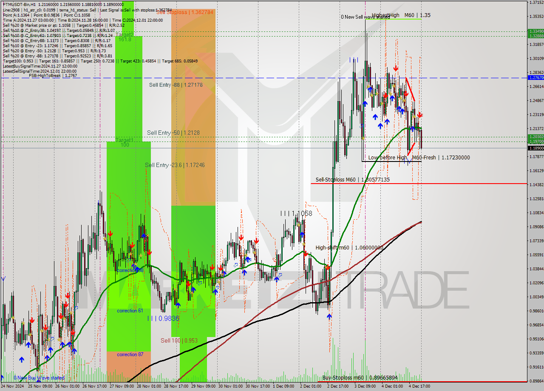Click the Buy-Stoploss m60 | 0.89665894 label
This screenshot has width=544, height=391.
pos(360,378)
